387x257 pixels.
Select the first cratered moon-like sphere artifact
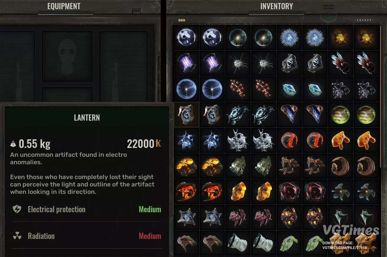[x=186, y=38]
